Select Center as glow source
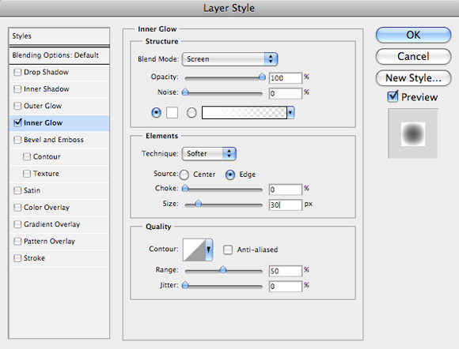Screen dimensions: 459x349 click(x=184, y=175)
